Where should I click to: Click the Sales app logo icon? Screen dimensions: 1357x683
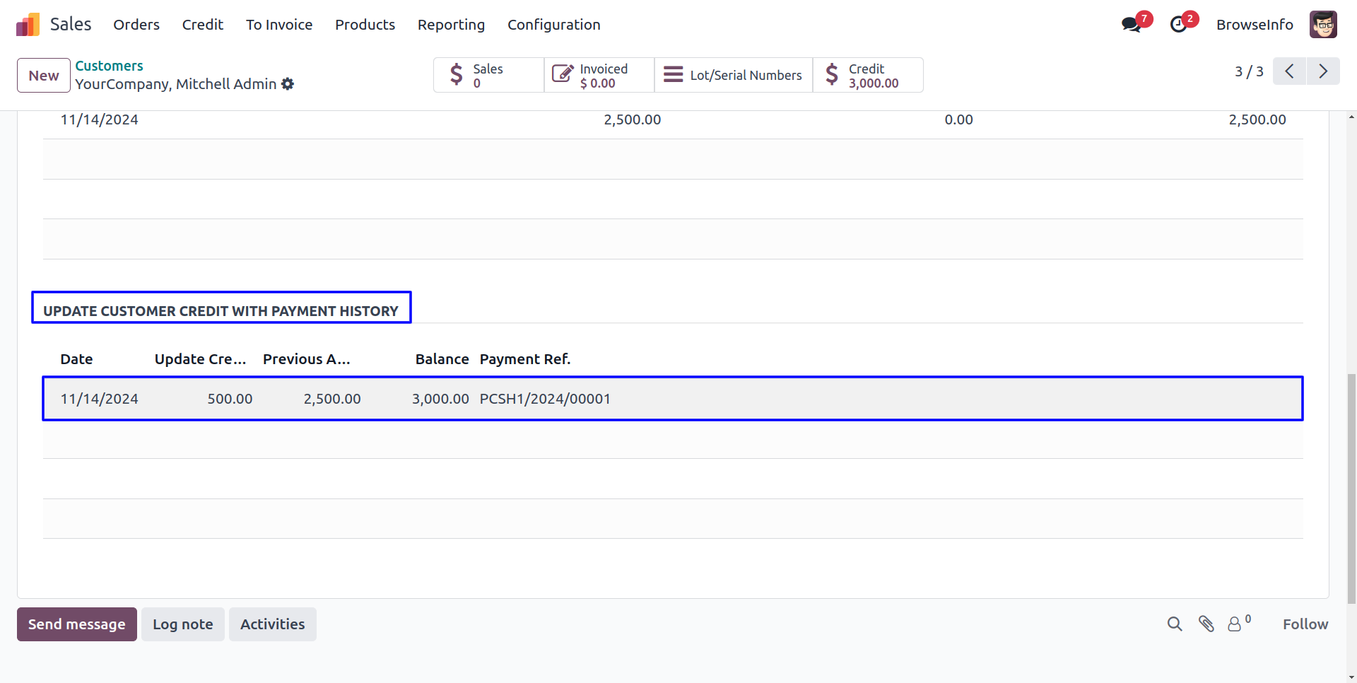point(28,25)
